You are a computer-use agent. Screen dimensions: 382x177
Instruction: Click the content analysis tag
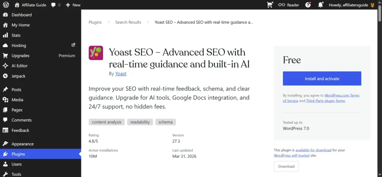tap(106, 122)
